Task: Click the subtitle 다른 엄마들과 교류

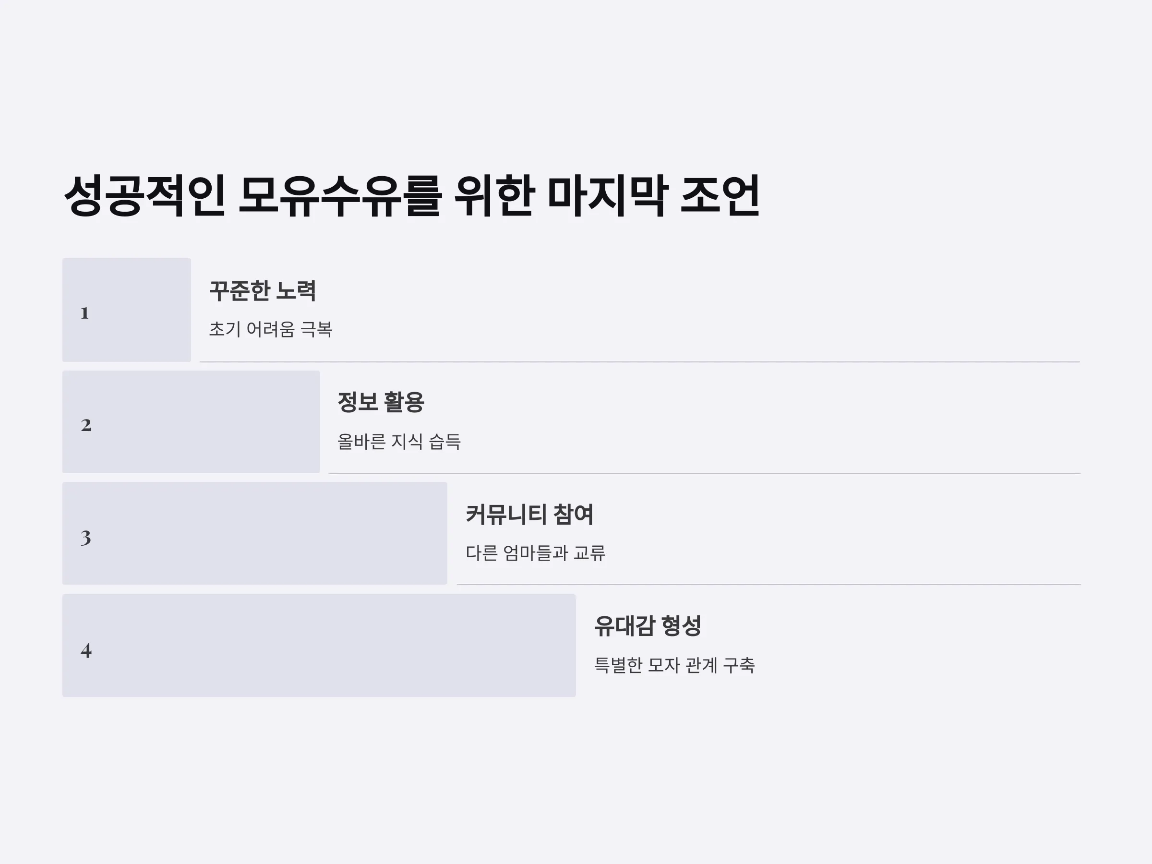Action: [x=536, y=553]
